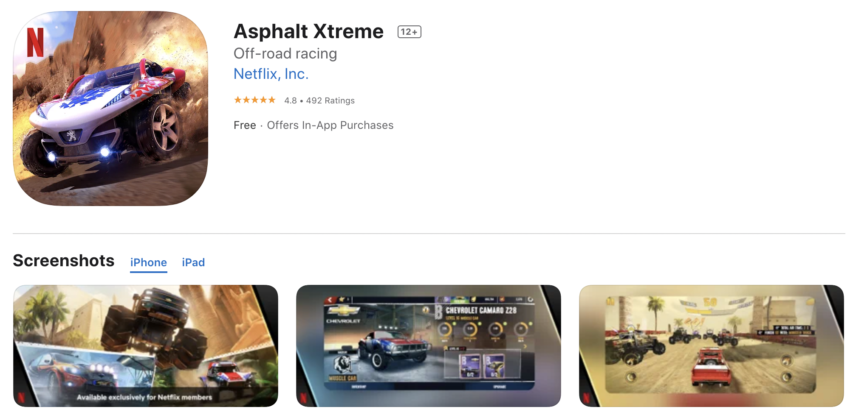Viewport: 853px width, 418px height.
Task: Click the Asphalt Xtreme title heading
Action: (309, 31)
